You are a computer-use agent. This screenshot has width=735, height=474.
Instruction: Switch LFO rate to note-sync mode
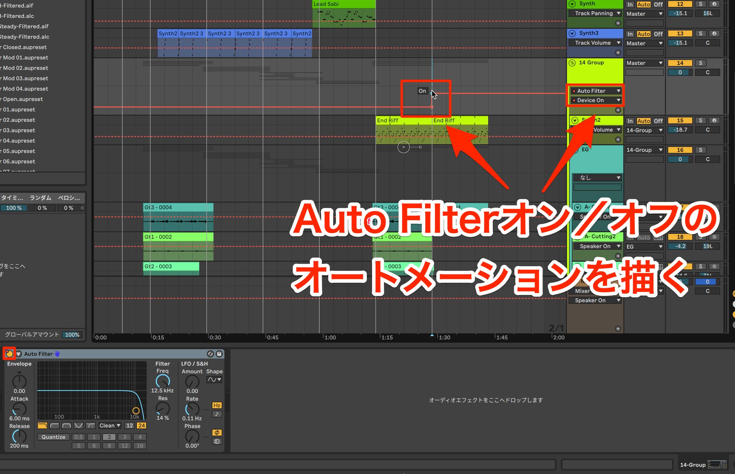[x=217, y=414]
